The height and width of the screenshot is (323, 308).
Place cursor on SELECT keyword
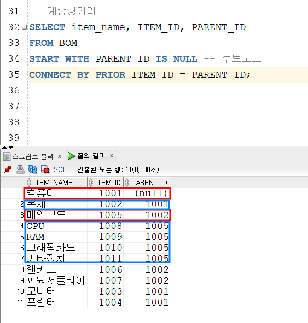click(47, 27)
